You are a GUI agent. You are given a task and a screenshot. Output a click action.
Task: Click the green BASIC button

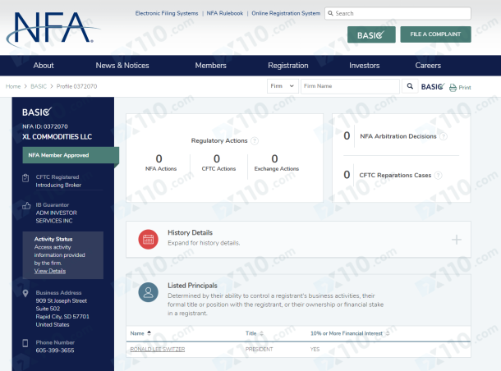371,34
